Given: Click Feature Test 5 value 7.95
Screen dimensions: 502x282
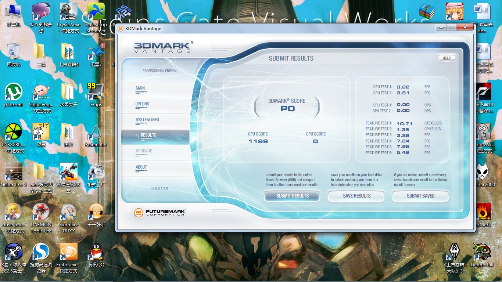Looking at the screenshot, I should (403, 147).
